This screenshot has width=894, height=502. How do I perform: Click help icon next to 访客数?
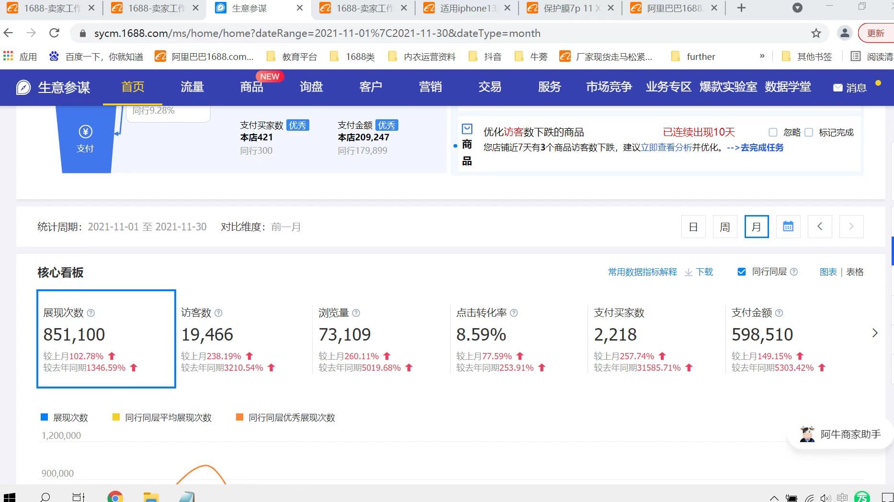(218, 313)
